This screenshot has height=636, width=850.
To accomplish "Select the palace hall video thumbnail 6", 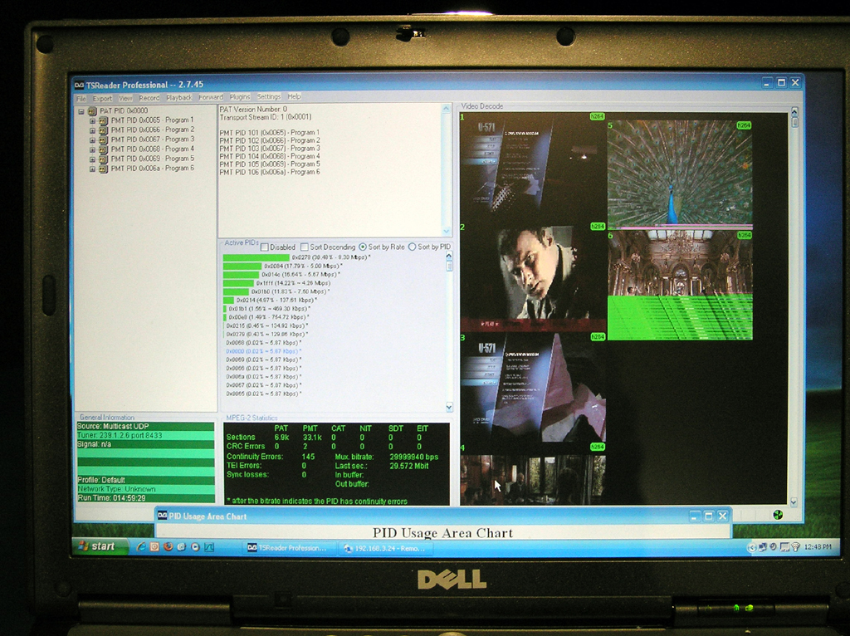I will 680,285.
